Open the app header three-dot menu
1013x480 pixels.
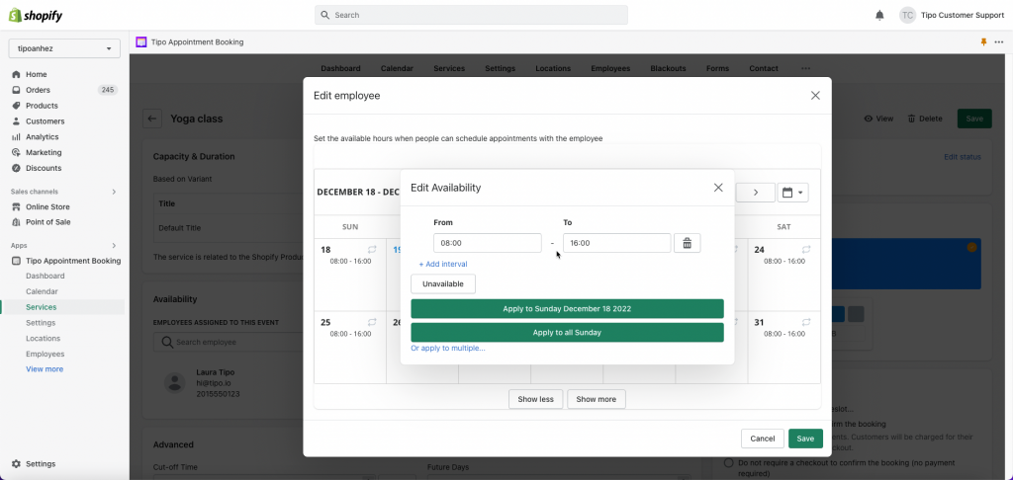999,41
